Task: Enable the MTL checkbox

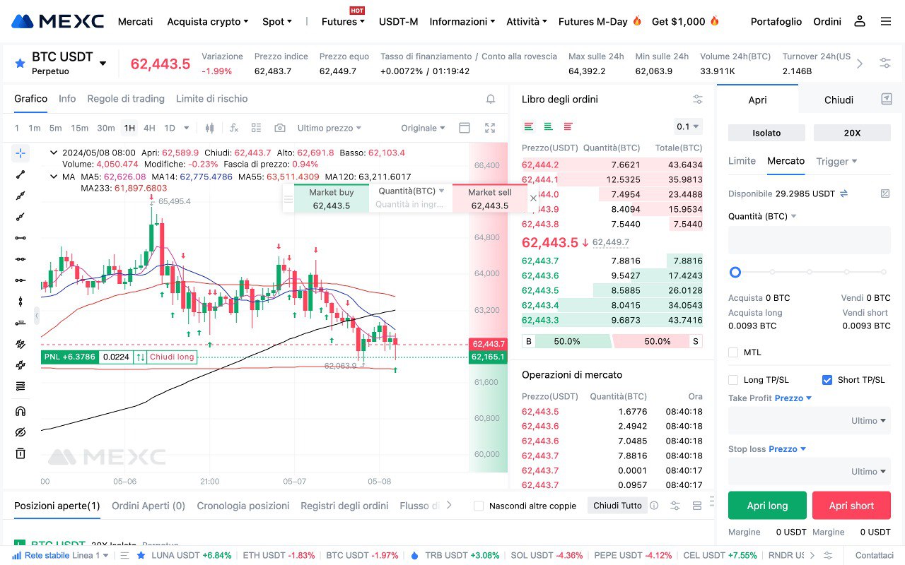Action: click(x=733, y=352)
